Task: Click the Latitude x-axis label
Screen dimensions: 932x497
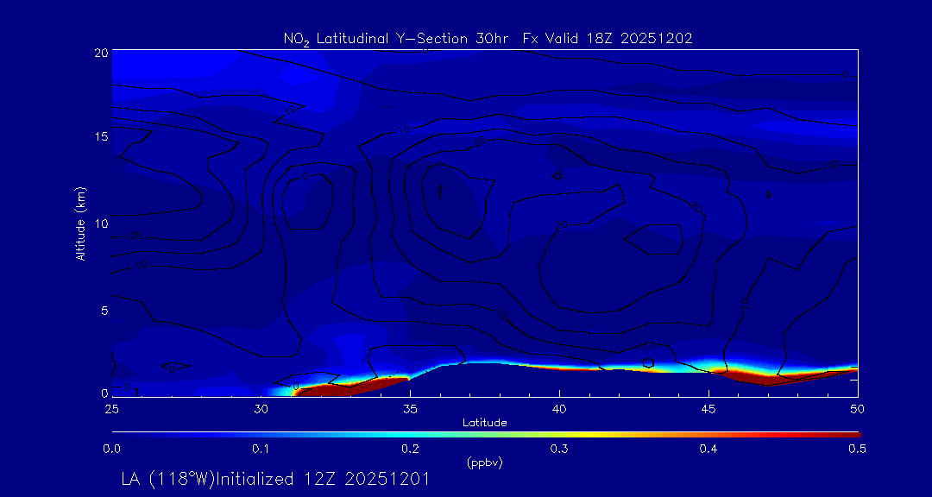Action: (x=484, y=422)
